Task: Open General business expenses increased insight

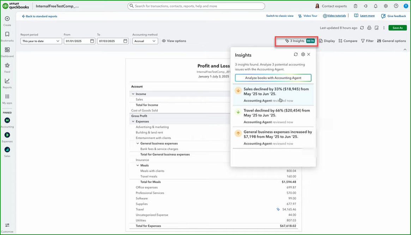Action: click(x=273, y=138)
